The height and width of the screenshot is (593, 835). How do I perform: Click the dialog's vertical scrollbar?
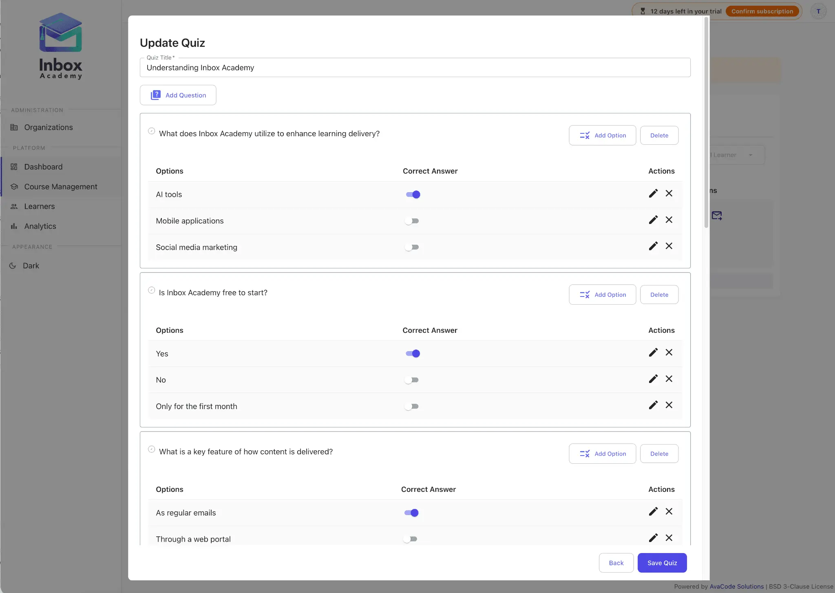(707, 122)
